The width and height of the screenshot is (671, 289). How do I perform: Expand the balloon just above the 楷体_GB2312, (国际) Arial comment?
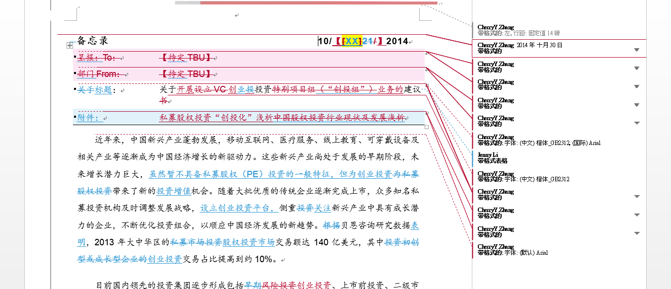pos(637,123)
